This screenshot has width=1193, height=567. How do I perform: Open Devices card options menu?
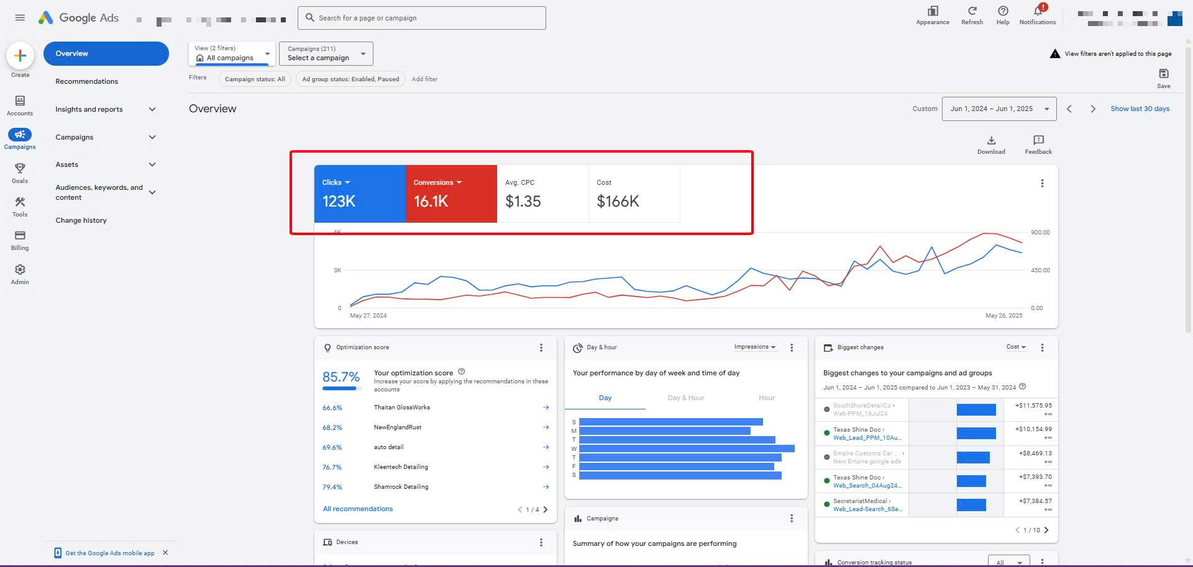click(541, 542)
